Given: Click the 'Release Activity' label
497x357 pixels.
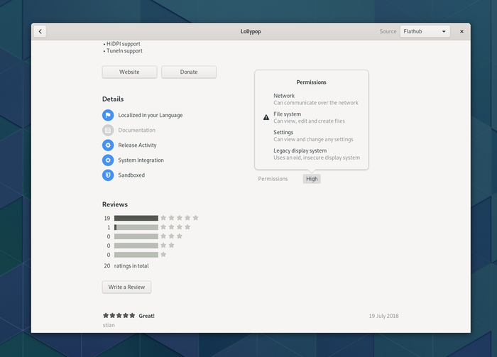Looking at the screenshot, I should click(137, 145).
